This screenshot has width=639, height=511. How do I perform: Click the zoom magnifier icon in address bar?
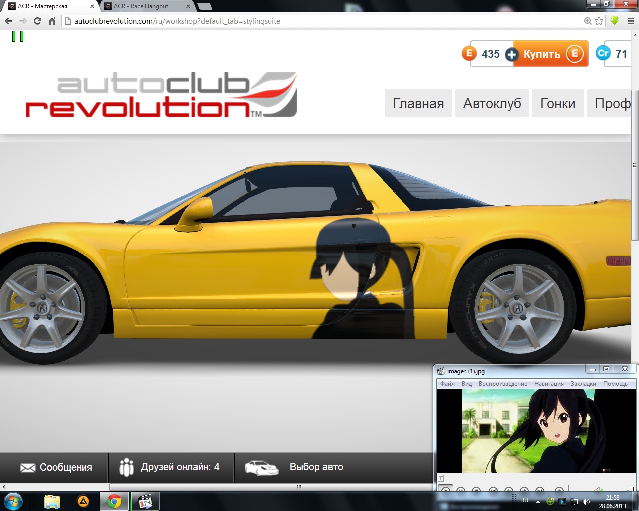click(588, 21)
